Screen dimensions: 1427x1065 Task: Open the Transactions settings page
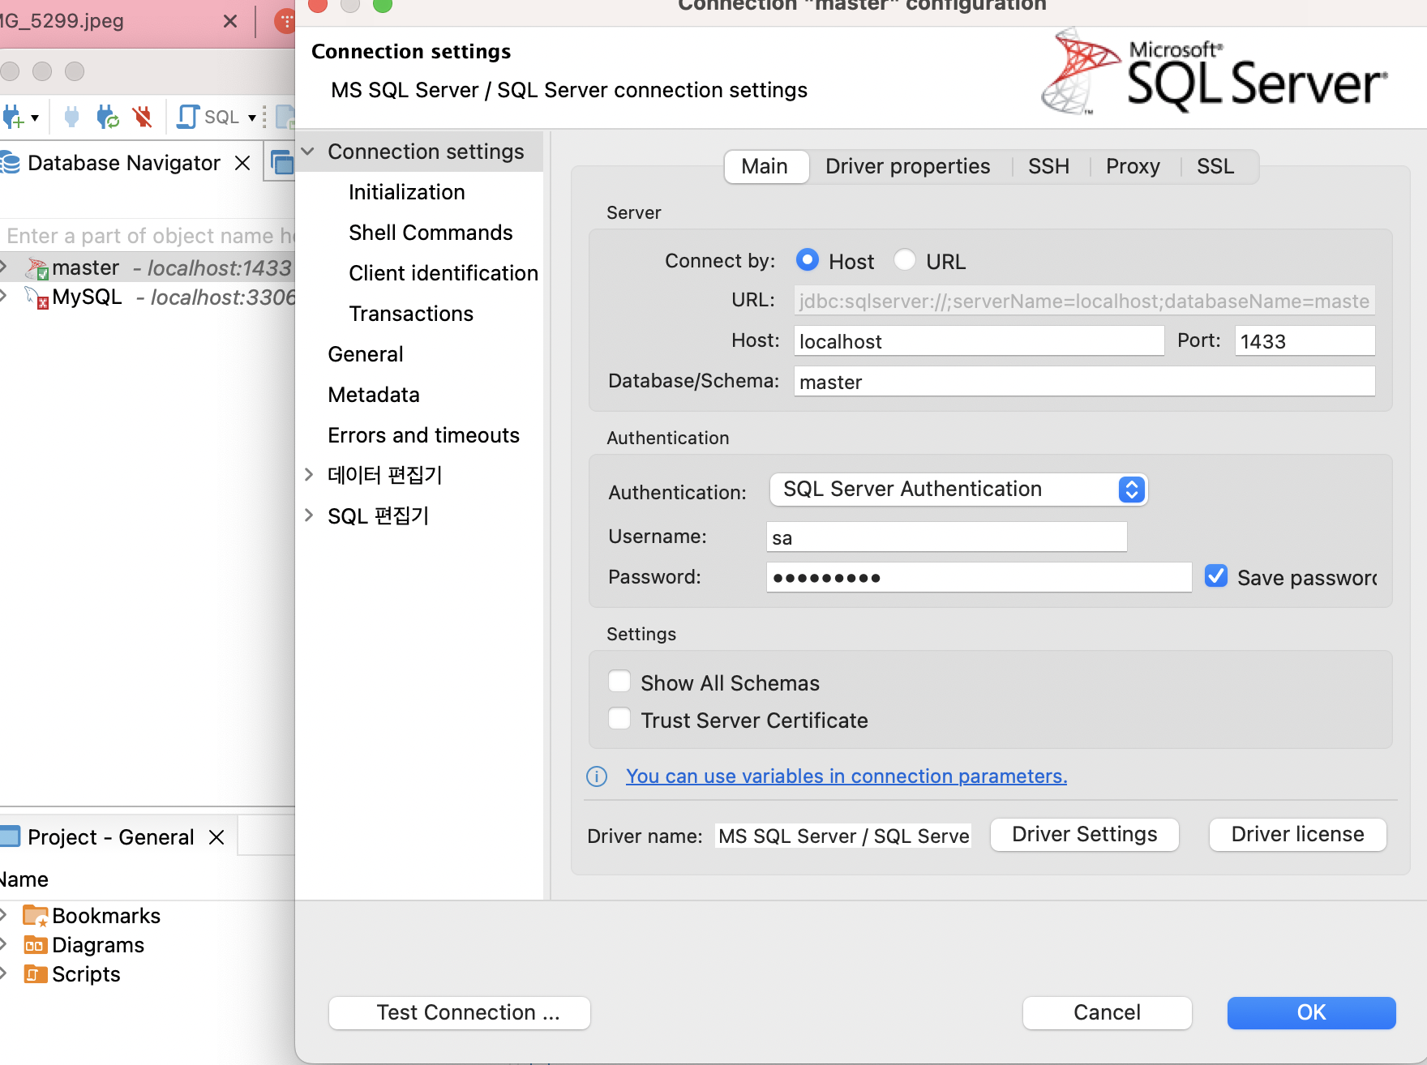point(411,314)
